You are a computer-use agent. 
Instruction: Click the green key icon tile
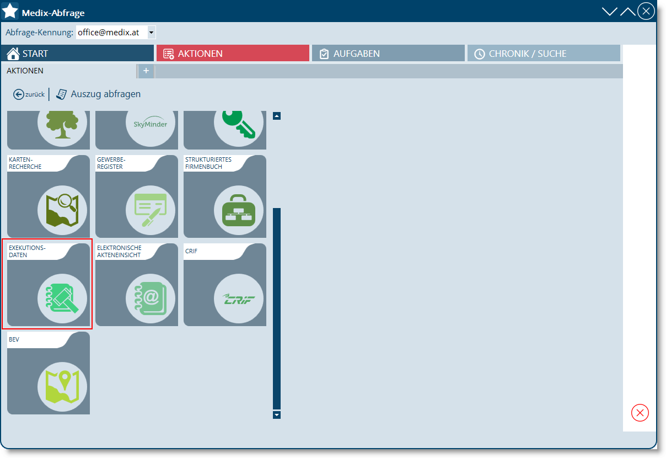tap(225, 129)
